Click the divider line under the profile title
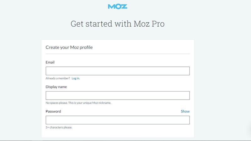 coord(118,54)
